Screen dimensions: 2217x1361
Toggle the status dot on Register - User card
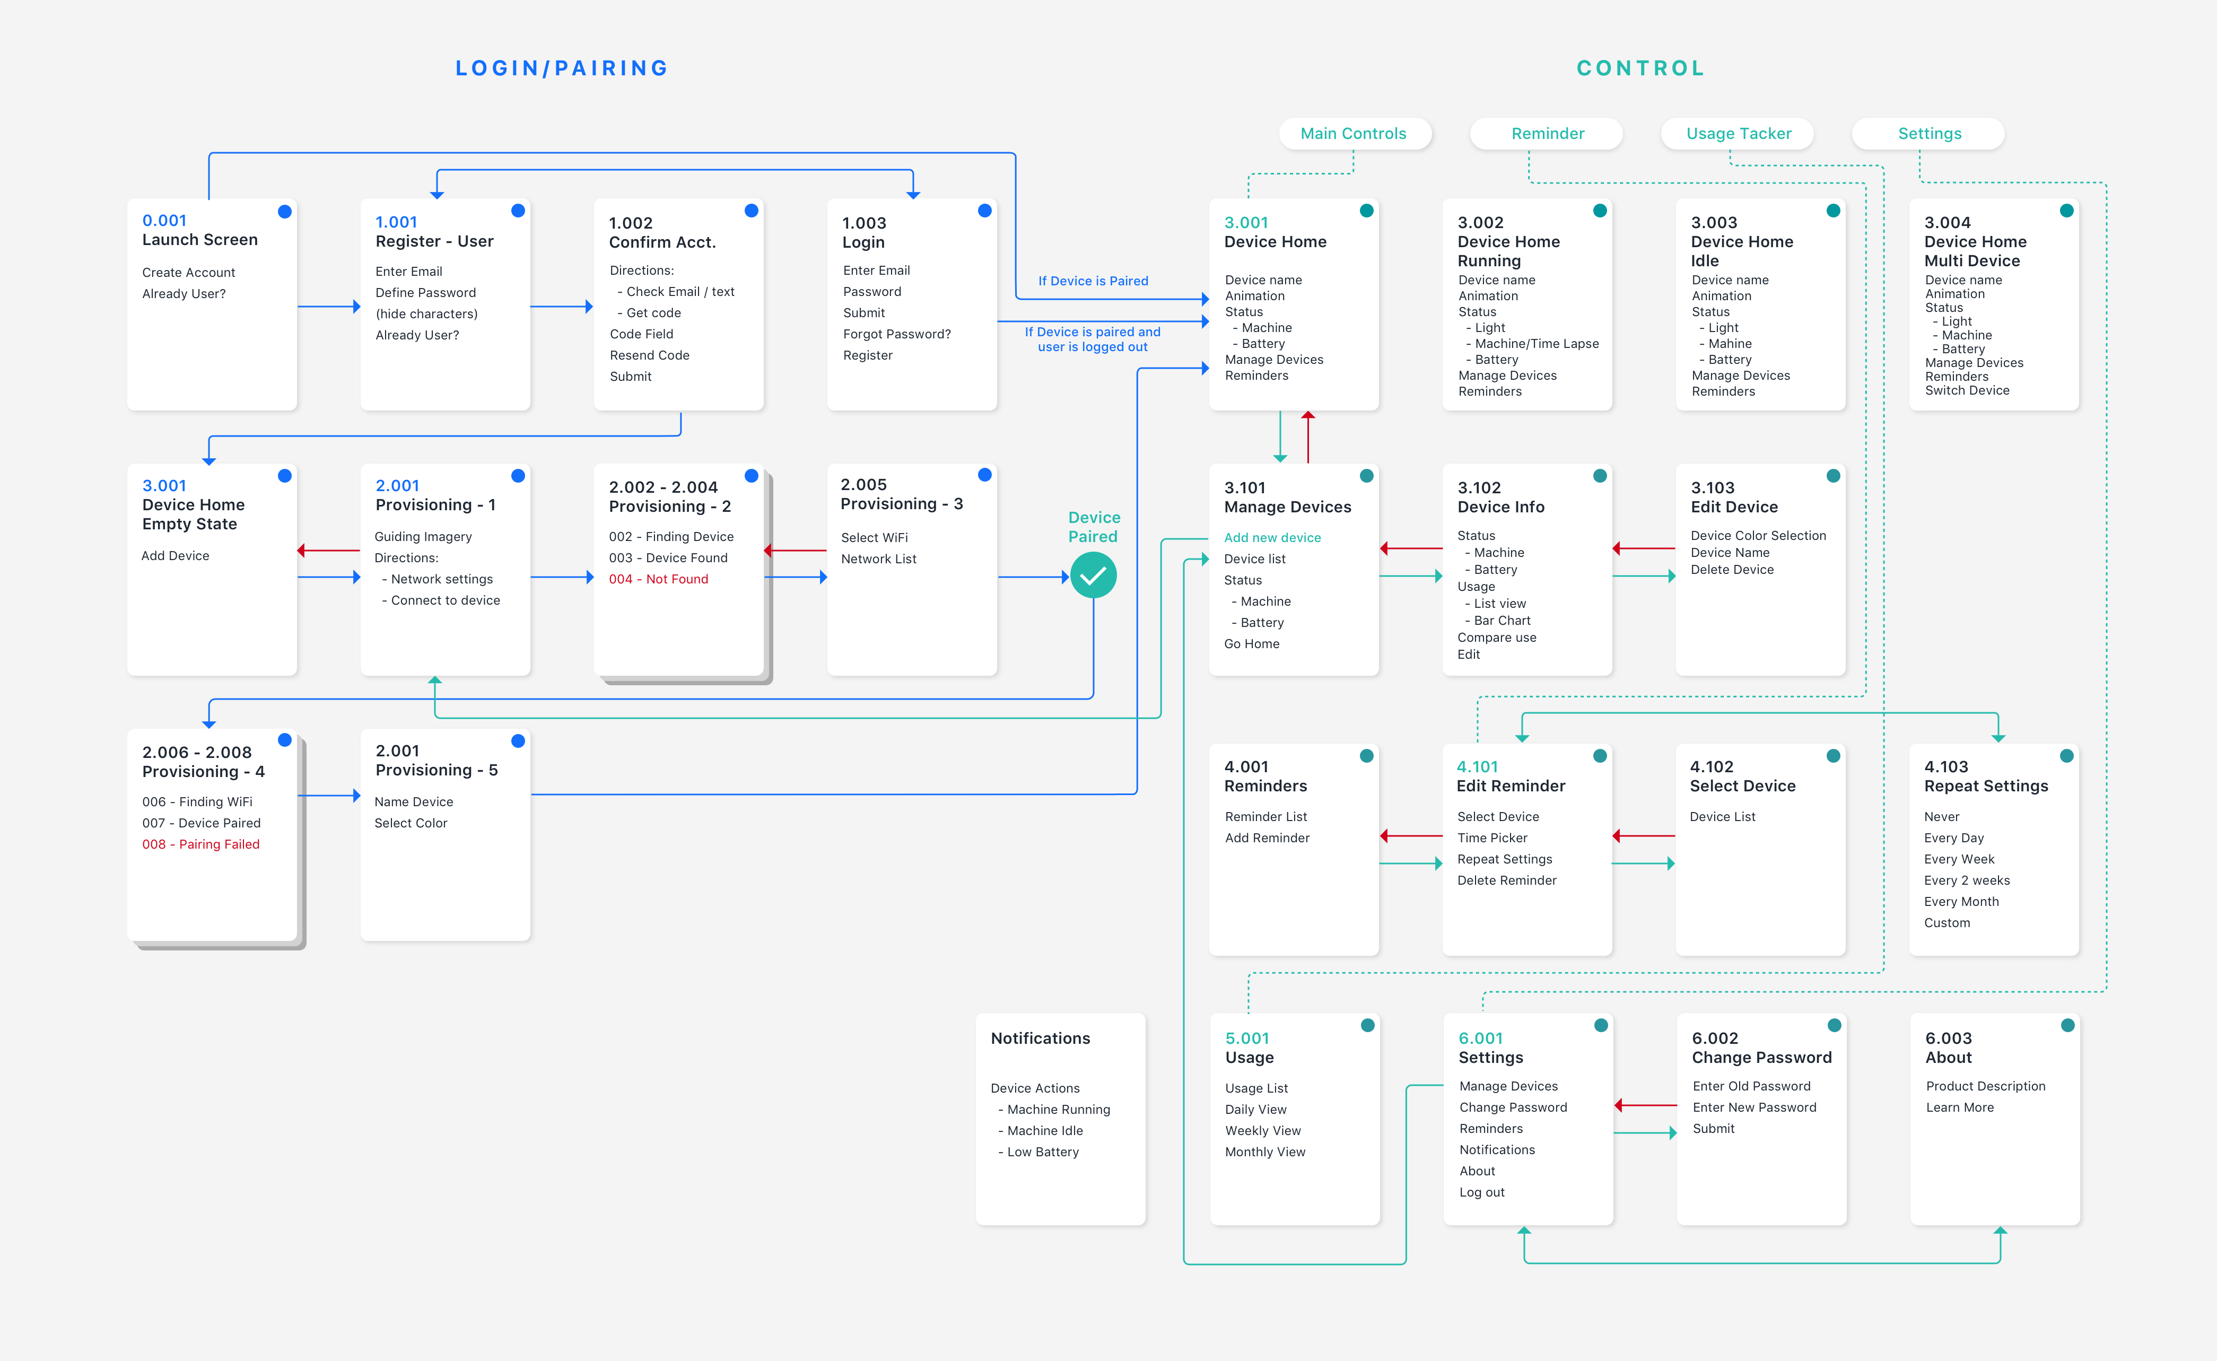[519, 211]
